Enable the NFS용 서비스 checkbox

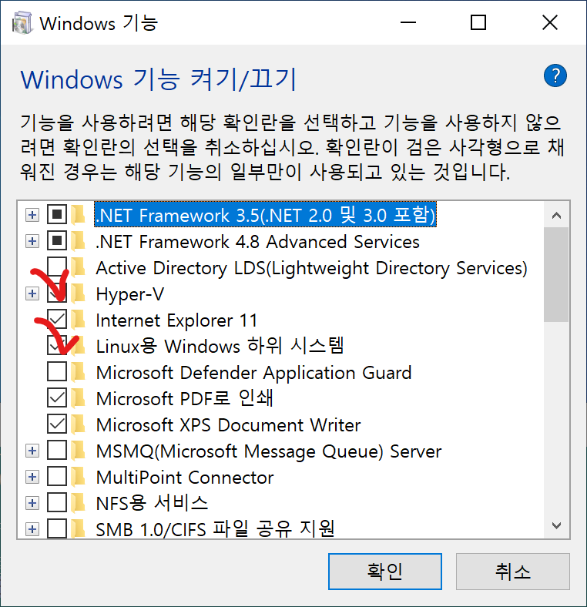tap(57, 502)
